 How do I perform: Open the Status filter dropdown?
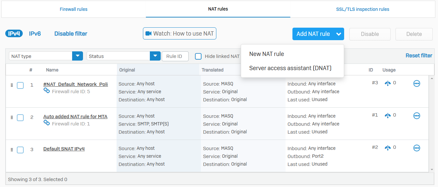[155, 56]
